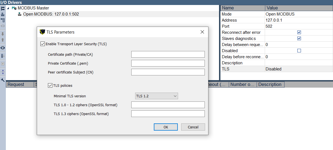Screen dimensions: 333x150
Task: Click the Delay before reconne... value cell
Action: pyautogui.click(x=299, y=57)
